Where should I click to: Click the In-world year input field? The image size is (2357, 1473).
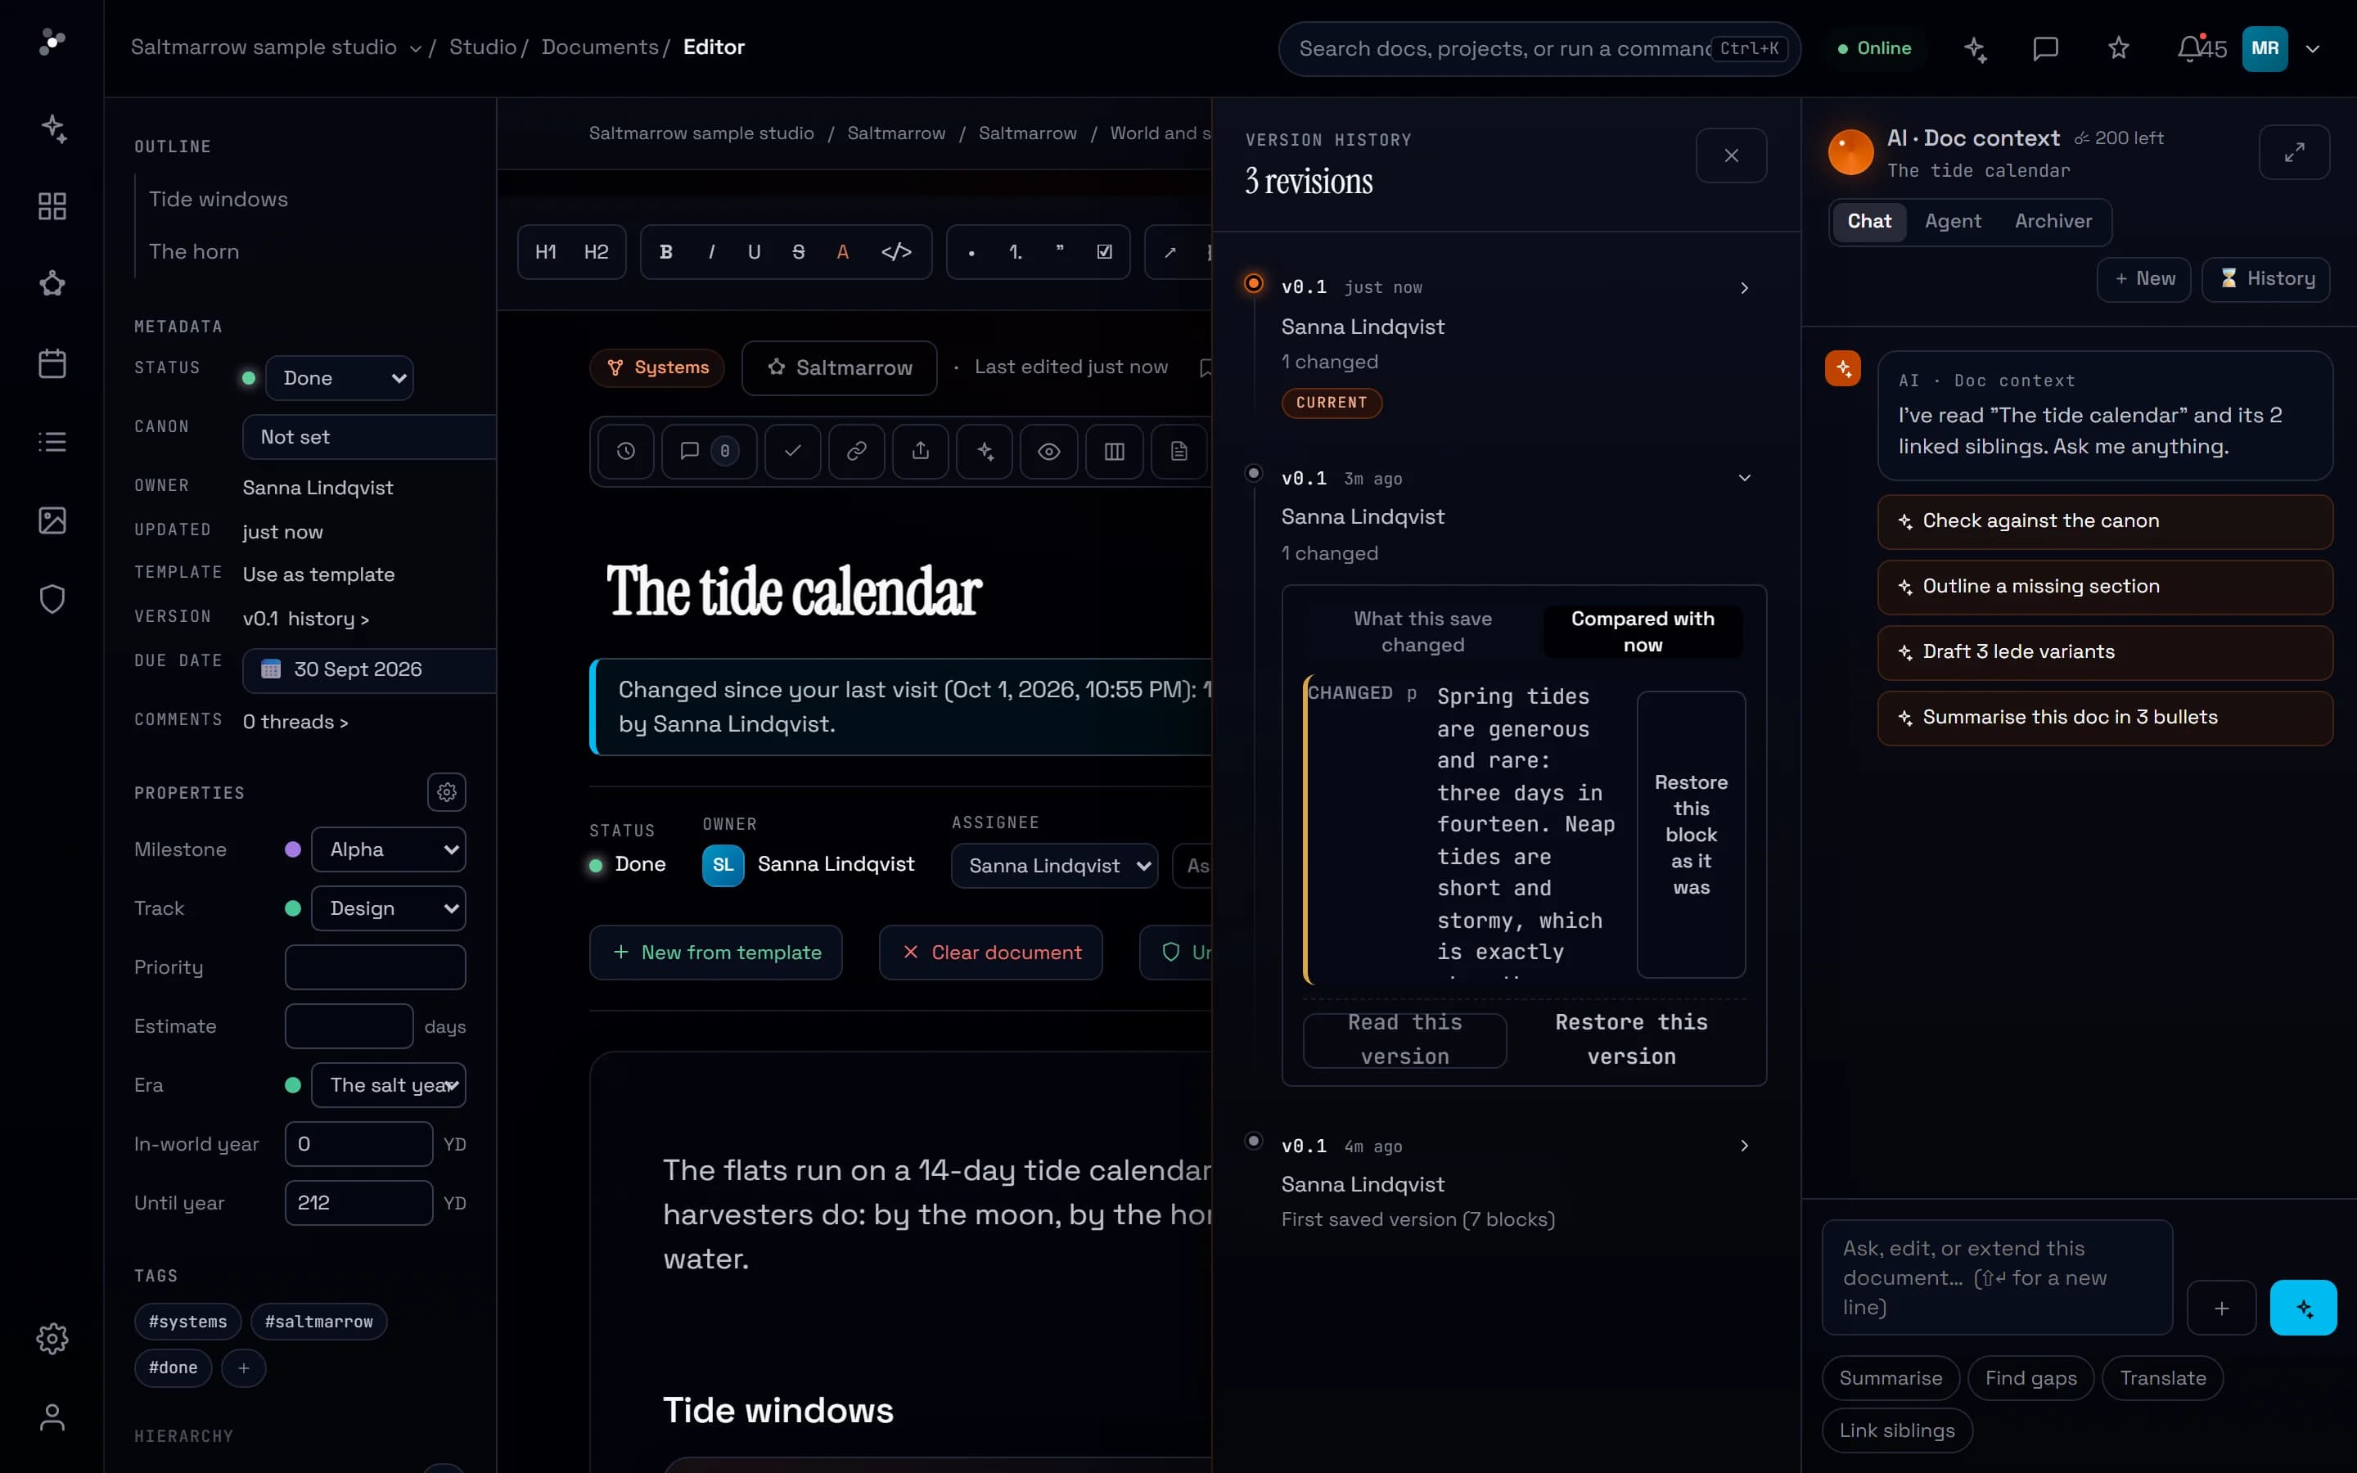[358, 1145]
